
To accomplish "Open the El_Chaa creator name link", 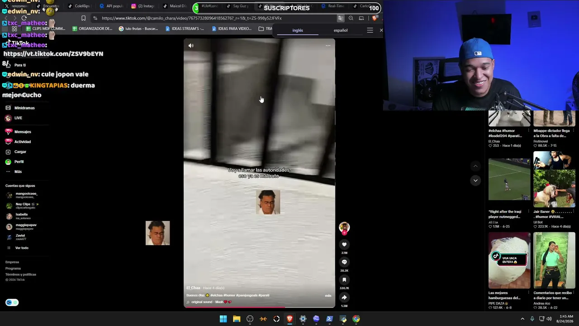I will point(193,288).
